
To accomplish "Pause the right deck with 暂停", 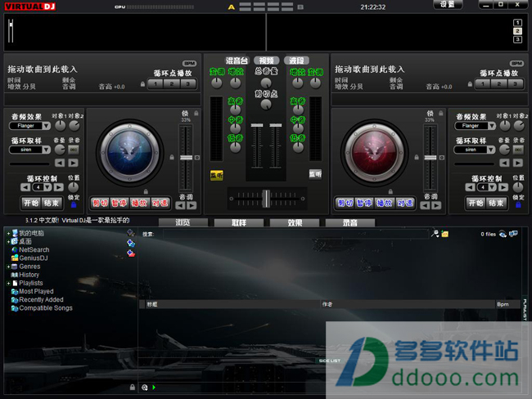I will (x=364, y=203).
